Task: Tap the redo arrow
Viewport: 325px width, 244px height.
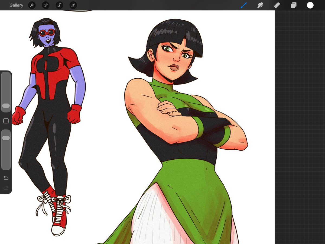Action: click(x=6, y=188)
